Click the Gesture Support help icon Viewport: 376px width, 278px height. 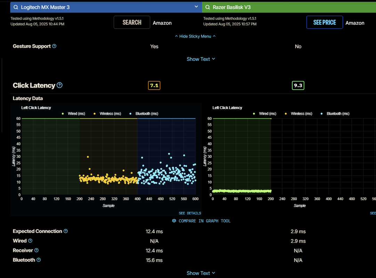click(x=54, y=46)
